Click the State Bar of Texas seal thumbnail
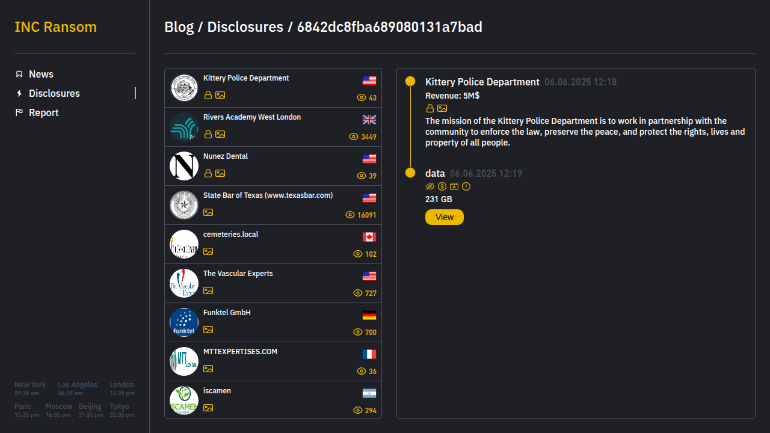770x433 pixels. pos(184,205)
